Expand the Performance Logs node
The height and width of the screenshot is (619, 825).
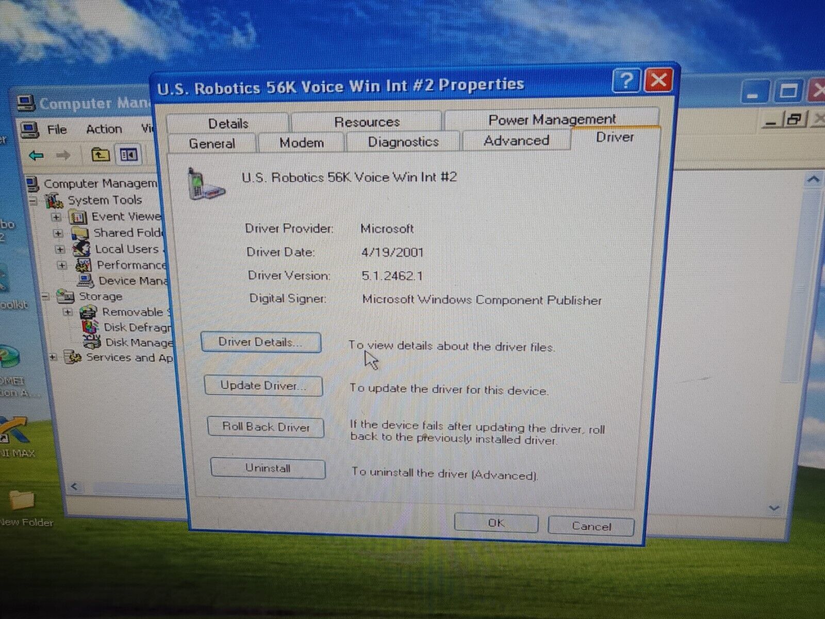pos(62,266)
